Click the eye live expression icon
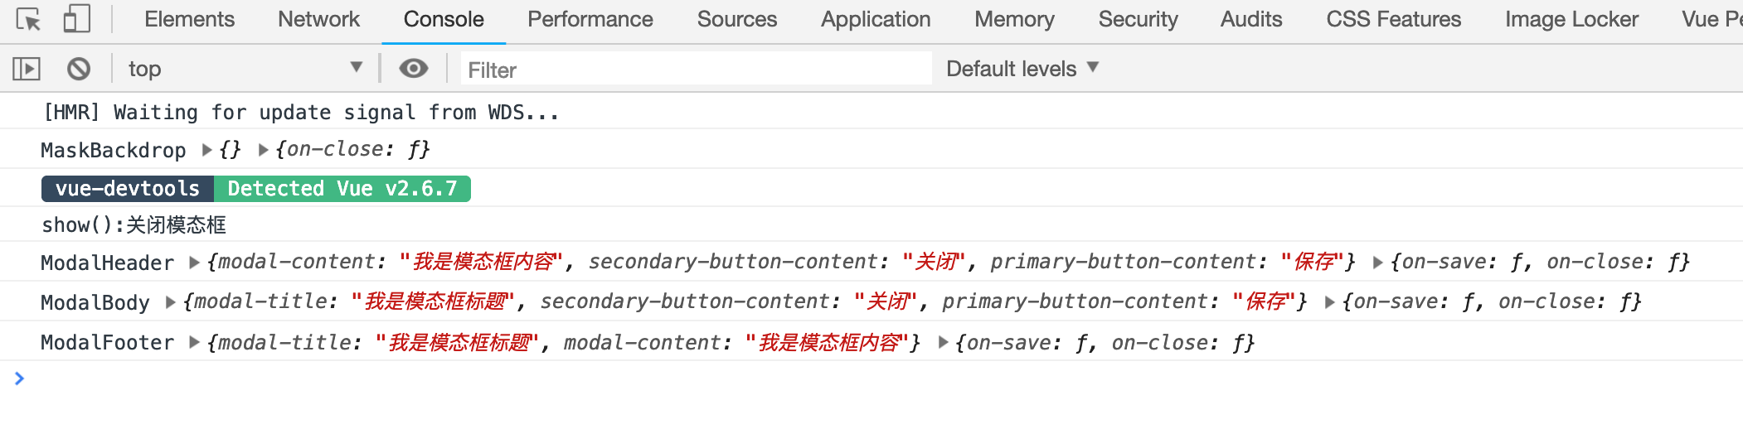 pyautogui.click(x=413, y=69)
